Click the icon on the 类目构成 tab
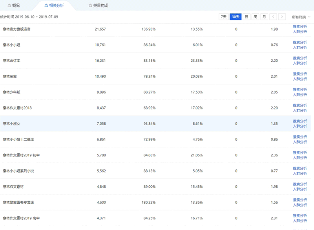The height and width of the screenshot is (230, 314). pyautogui.click(x=91, y=5)
